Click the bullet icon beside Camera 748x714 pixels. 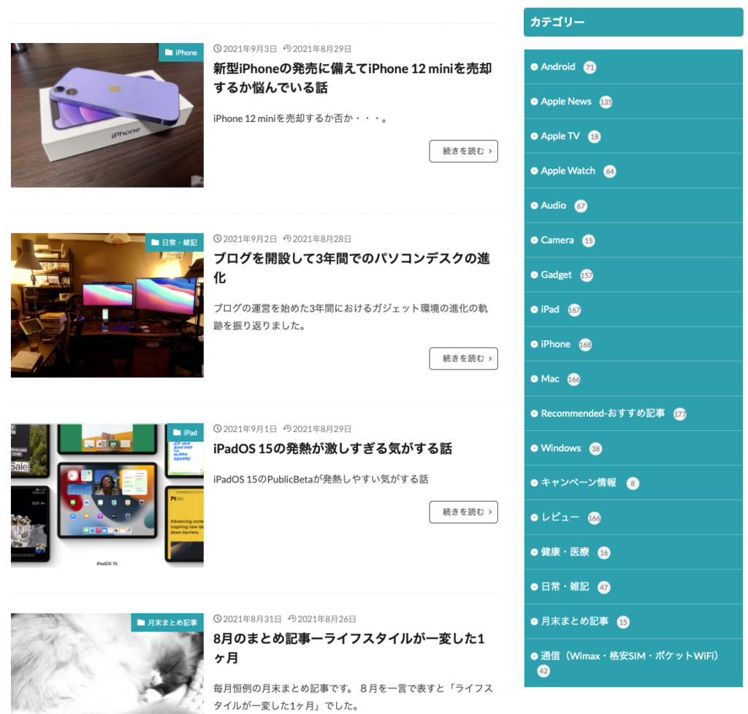coord(534,240)
